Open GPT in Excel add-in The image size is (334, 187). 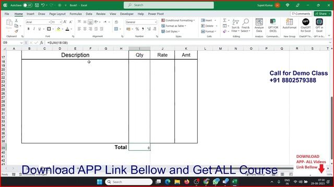coord(319,25)
